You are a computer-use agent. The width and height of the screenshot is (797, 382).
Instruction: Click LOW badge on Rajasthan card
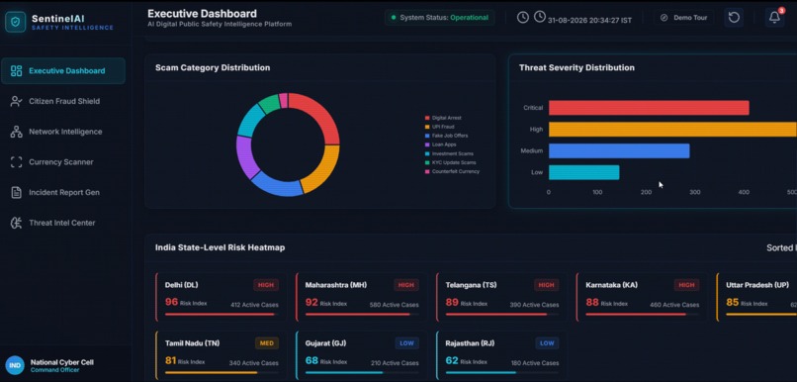coord(547,343)
